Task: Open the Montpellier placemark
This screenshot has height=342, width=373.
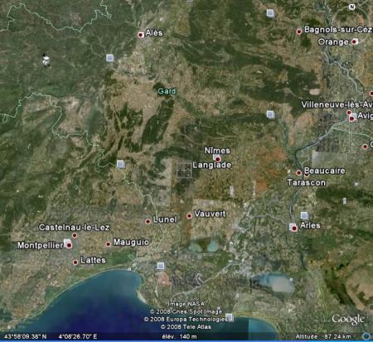Action: tap(69, 245)
